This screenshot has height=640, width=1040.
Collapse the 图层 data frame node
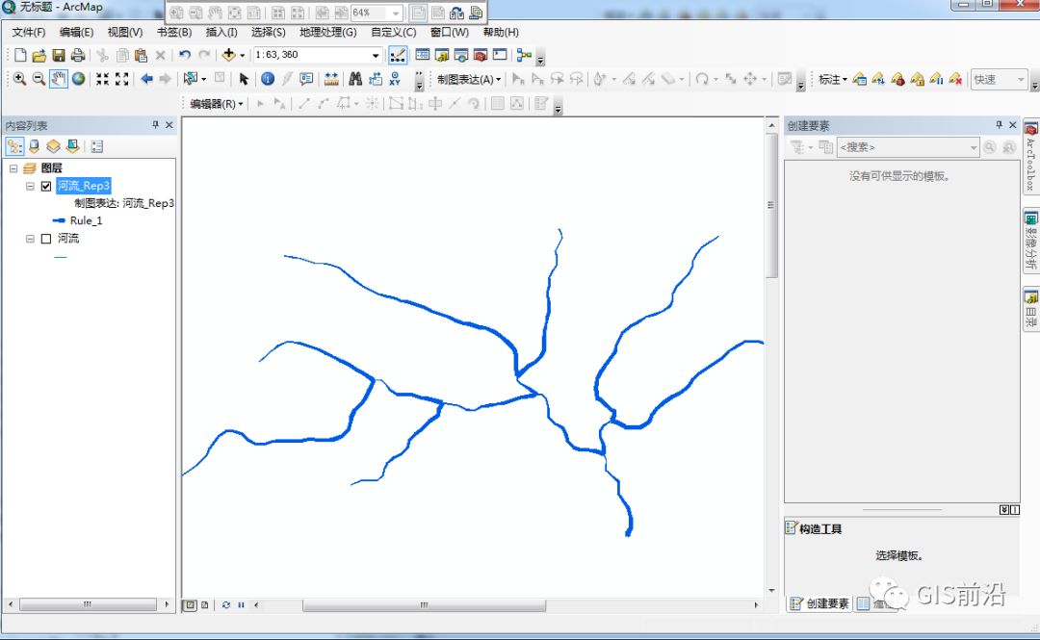coord(13,168)
